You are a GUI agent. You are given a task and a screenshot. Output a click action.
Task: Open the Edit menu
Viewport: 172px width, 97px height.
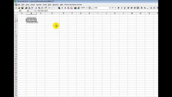tap(23, 5)
